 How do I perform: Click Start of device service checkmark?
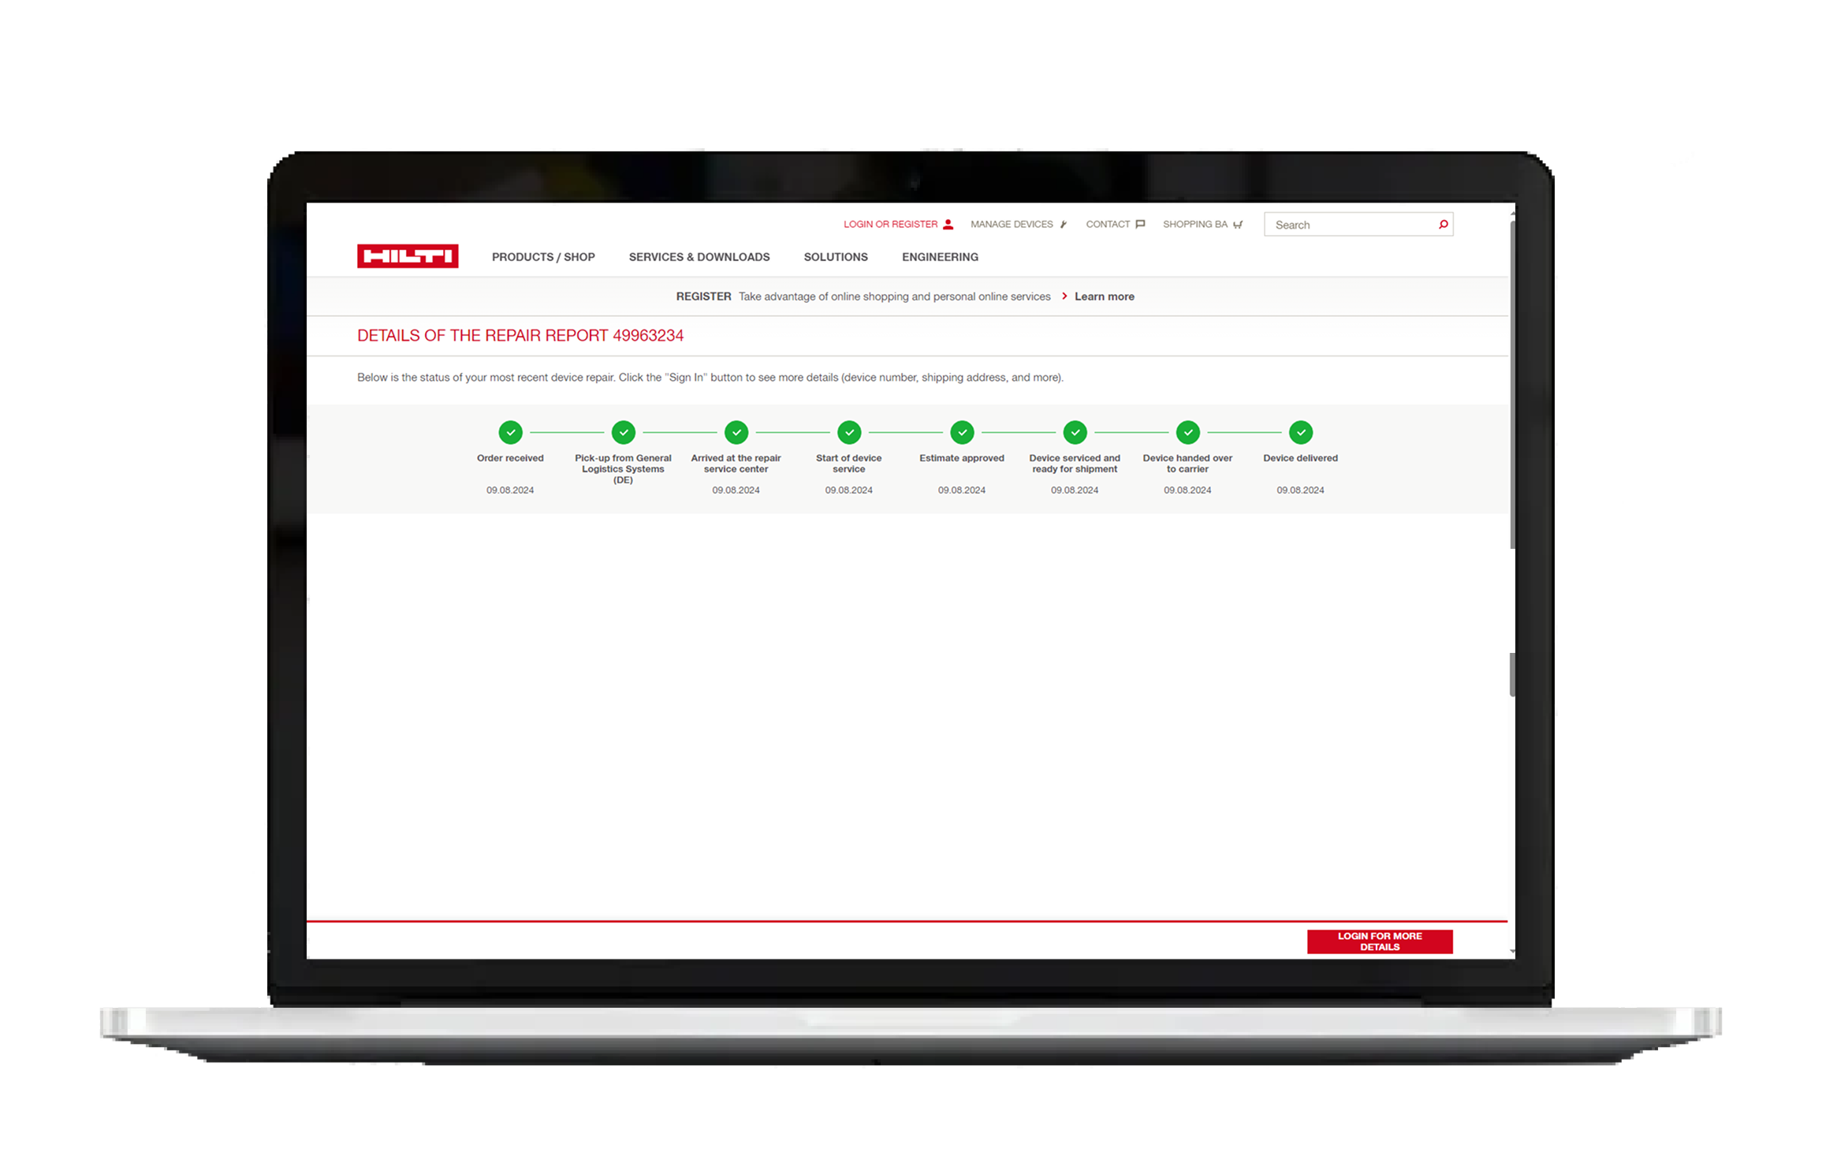(x=849, y=432)
